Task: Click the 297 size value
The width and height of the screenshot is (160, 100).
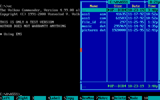Action: point(123,22)
